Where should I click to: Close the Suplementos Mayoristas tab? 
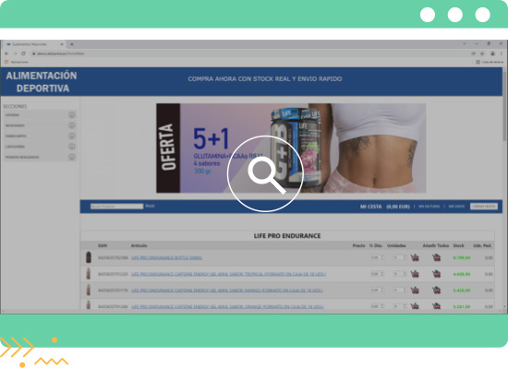[x=62, y=44]
